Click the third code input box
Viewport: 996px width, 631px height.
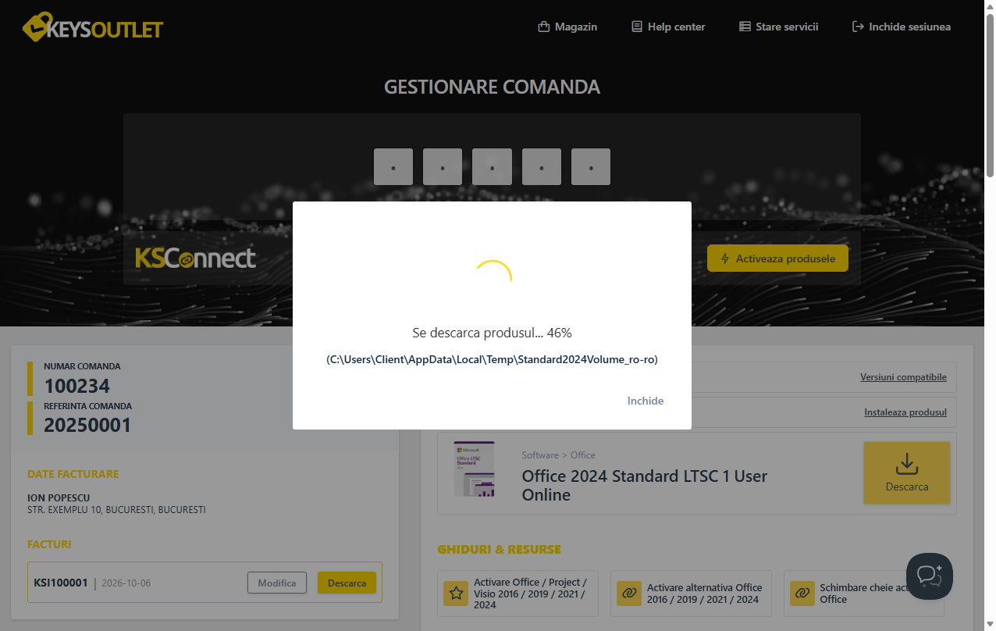pos(493,167)
